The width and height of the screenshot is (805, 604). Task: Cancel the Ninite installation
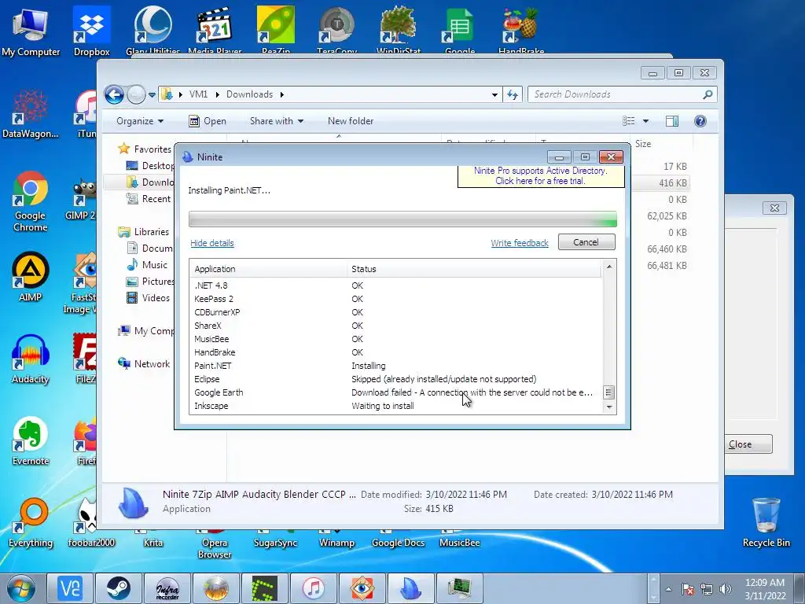pyautogui.click(x=586, y=242)
